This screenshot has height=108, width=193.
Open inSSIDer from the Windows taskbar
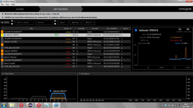[x=56, y=105]
